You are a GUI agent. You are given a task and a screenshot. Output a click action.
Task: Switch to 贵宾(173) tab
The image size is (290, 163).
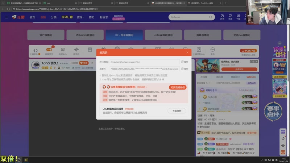point(235,77)
